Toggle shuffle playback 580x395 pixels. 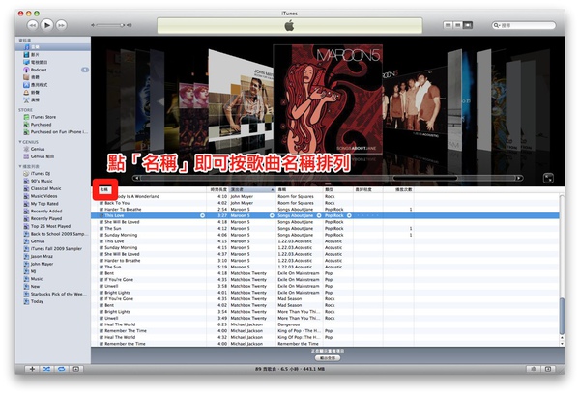(46, 369)
